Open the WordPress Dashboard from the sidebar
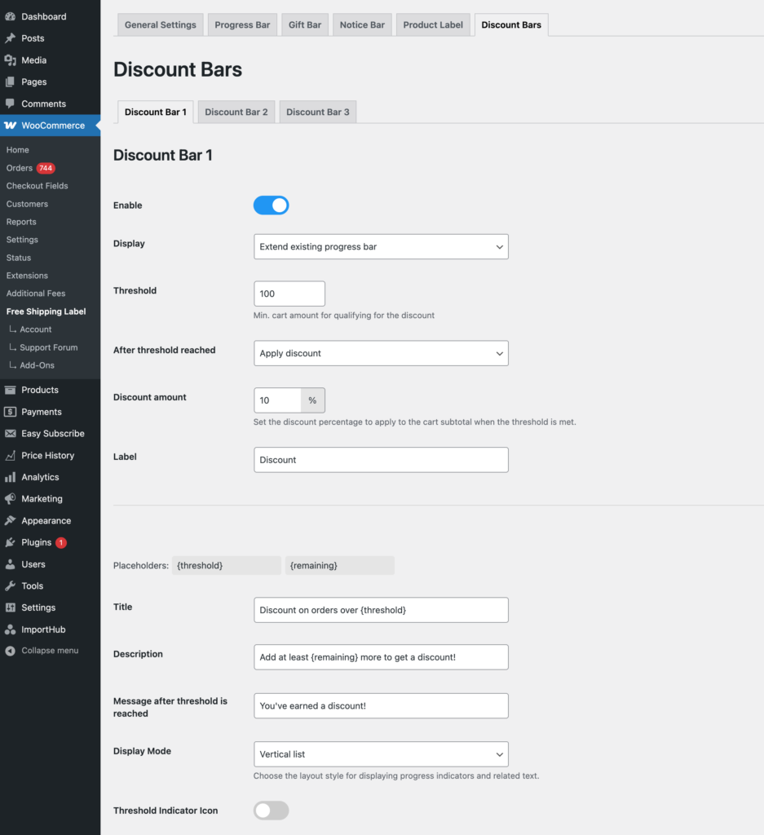Image resolution: width=764 pixels, height=835 pixels. (12, 16)
